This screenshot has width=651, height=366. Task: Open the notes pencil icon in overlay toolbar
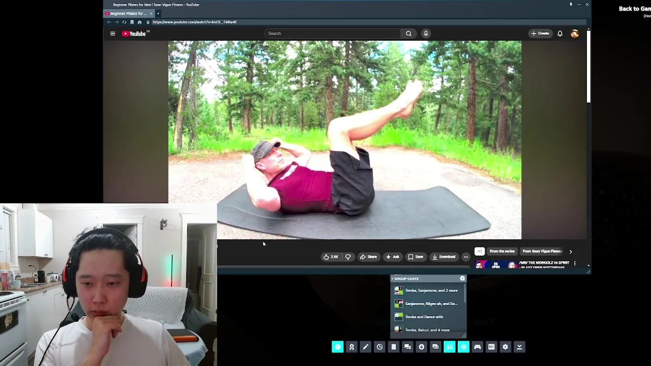tap(366, 347)
